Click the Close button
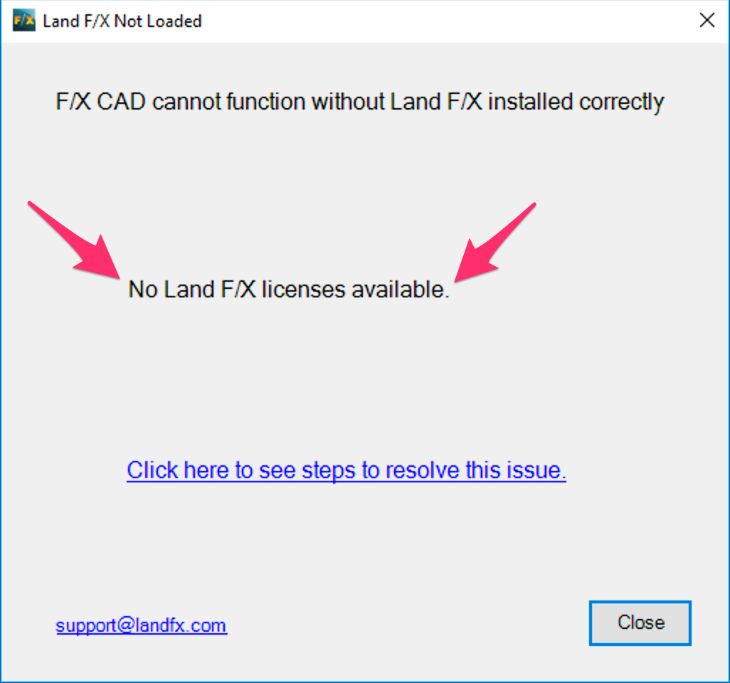Viewport: 730px width, 683px height. (640, 623)
